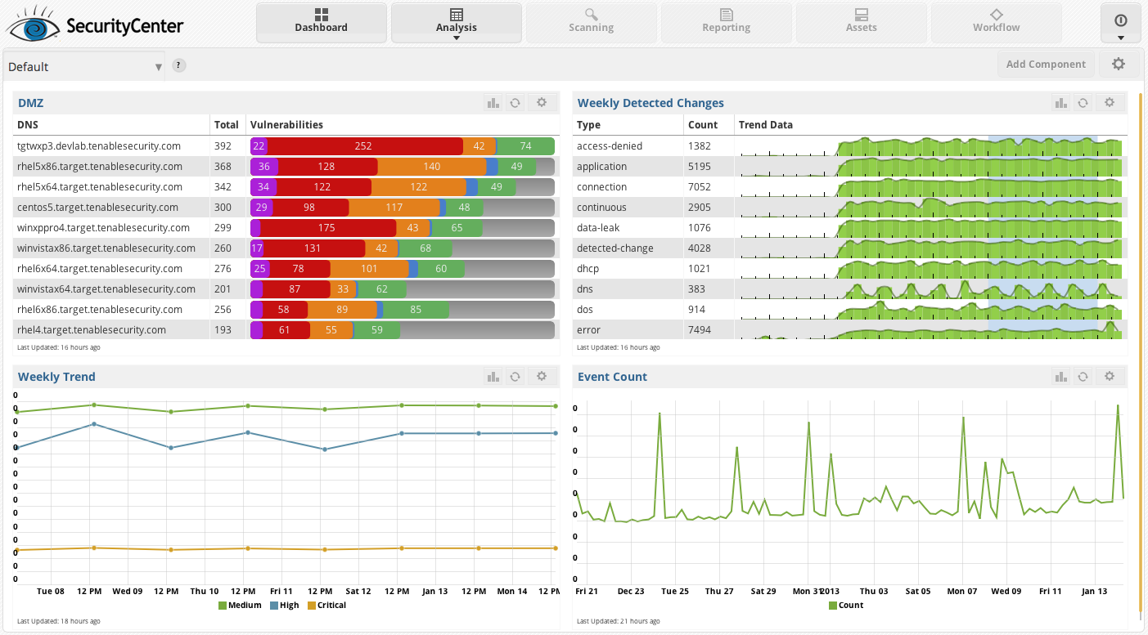
Task: Click the DMZ panel bar chart icon
Action: tap(493, 103)
